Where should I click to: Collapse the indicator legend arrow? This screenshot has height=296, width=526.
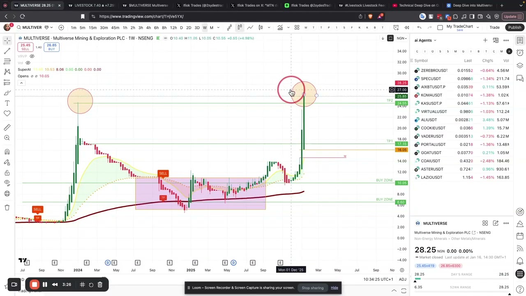point(21,83)
